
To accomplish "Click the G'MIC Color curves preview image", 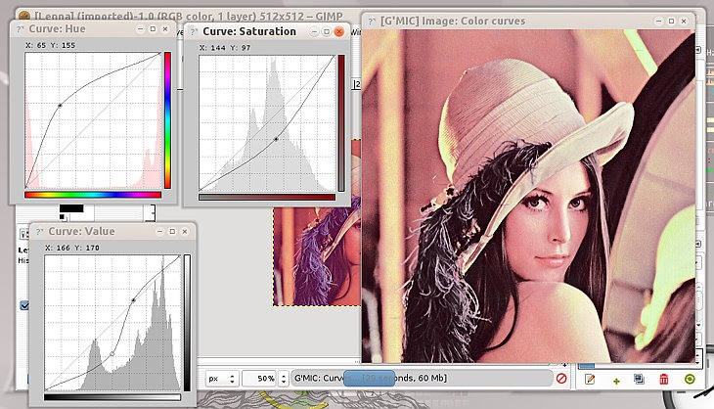I will tap(528, 197).
